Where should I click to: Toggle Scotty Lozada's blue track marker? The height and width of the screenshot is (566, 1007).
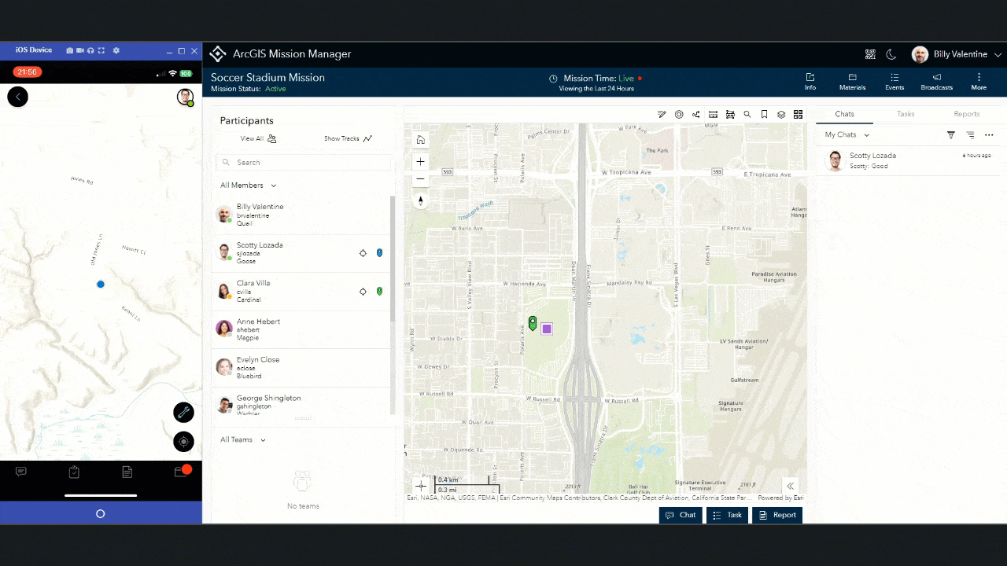point(379,253)
